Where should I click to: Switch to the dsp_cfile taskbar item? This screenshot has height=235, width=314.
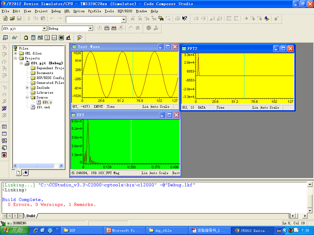[167, 230]
